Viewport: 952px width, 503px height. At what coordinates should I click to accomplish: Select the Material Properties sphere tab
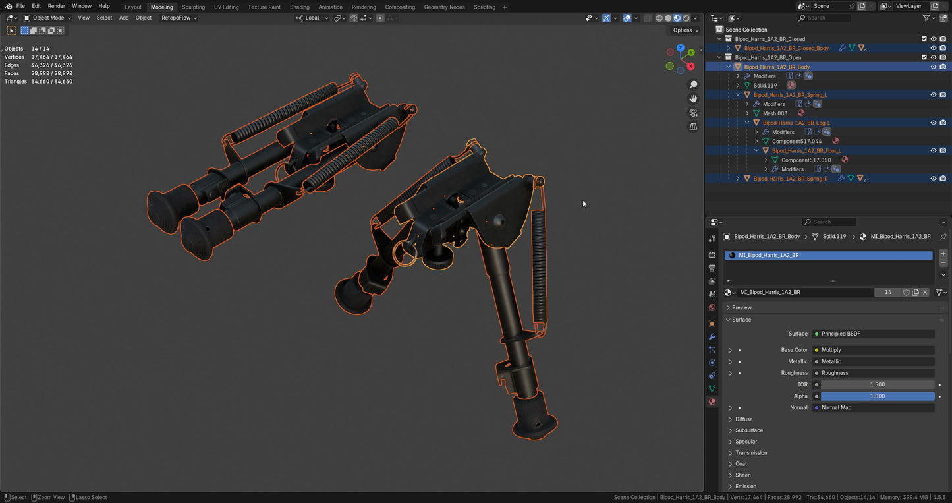pyautogui.click(x=712, y=401)
